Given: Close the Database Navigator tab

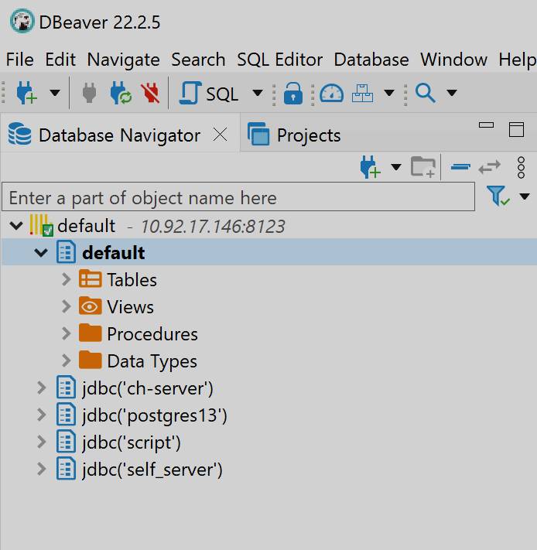Looking at the screenshot, I should click(x=221, y=135).
